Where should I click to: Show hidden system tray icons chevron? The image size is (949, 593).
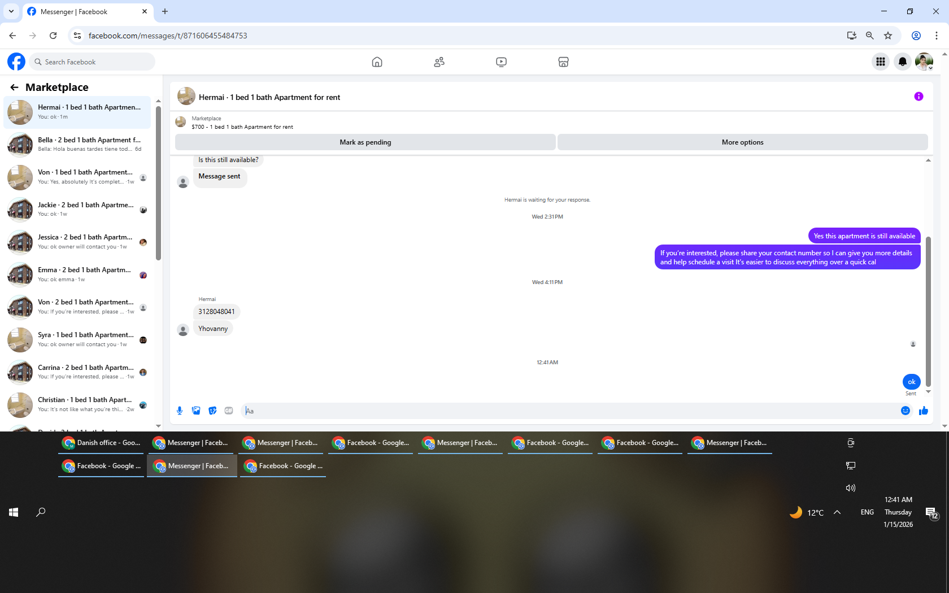click(x=837, y=512)
